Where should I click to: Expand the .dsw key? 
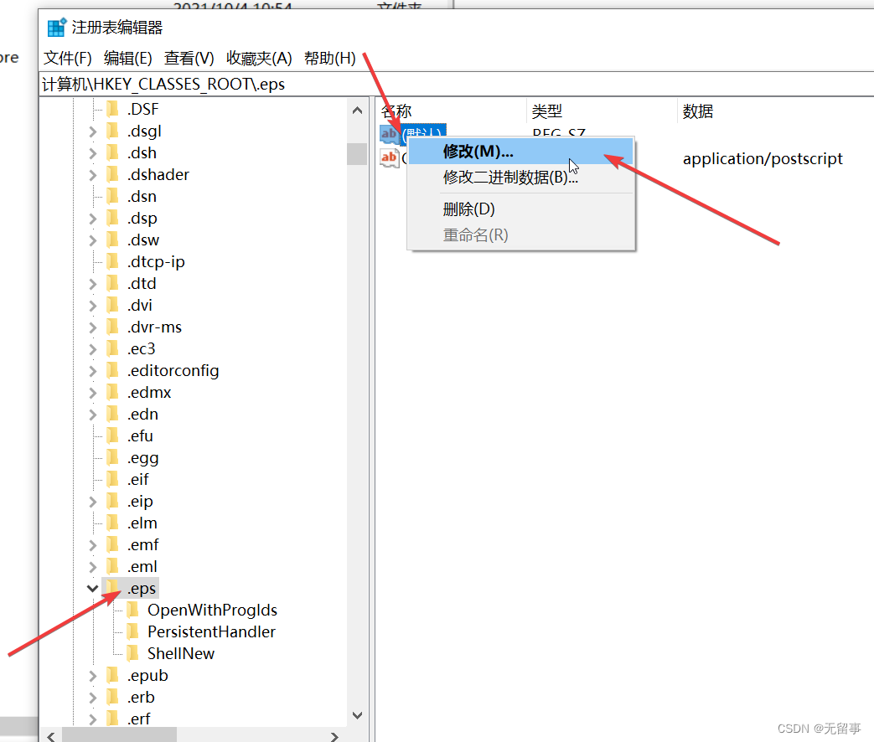coord(92,240)
